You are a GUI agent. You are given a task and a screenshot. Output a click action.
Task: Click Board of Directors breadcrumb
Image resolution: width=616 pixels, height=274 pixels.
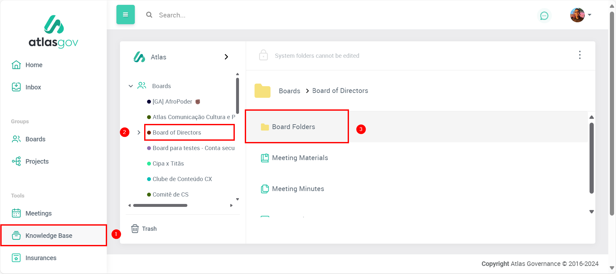(x=340, y=91)
